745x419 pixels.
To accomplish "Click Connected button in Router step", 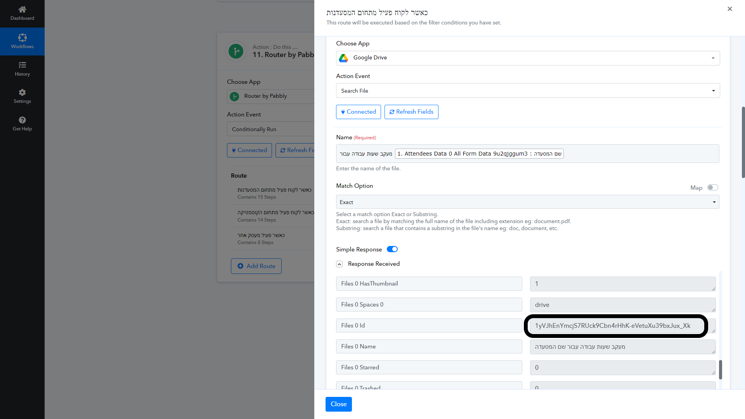I will pyautogui.click(x=249, y=150).
